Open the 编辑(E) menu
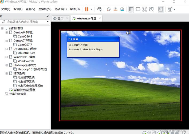Viewport: 189px width, 134px height. pos(18,9)
